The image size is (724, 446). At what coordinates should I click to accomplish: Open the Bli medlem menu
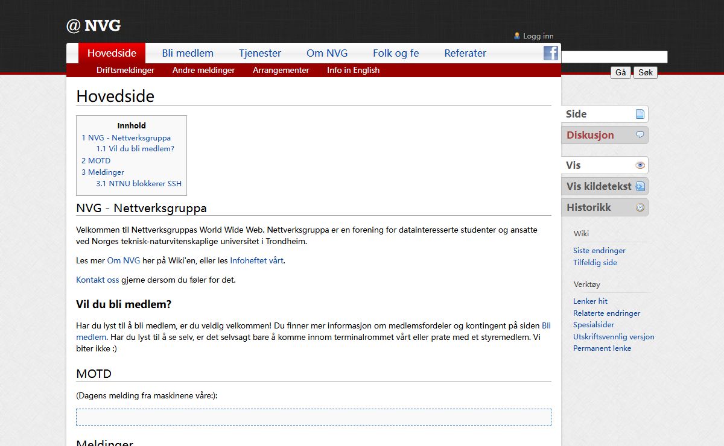coord(188,53)
